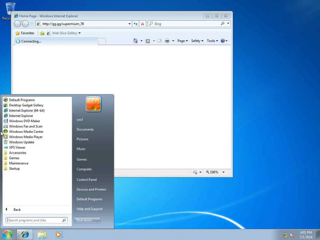Open Music from the Start menu

click(x=81, y=149)
